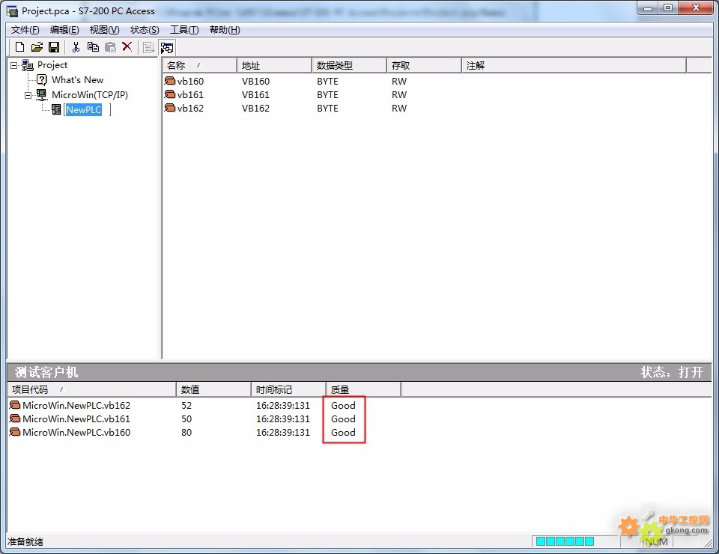Viewport: 719px width, 554px height.
Task: Select the Project tree label
Action: pyautogui.click(x=52, y=65)
